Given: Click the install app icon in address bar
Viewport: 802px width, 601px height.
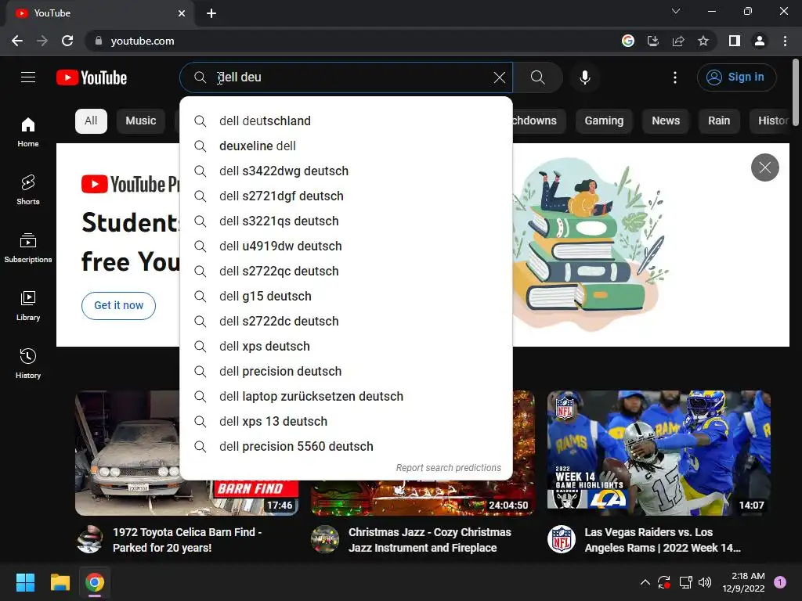Looking at the screenshot, I should [652, 41].
